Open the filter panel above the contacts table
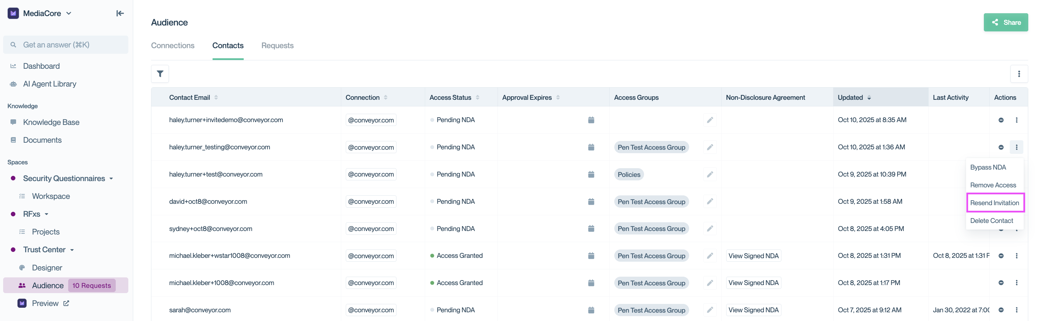This screenshot has height=321, width=1044. click(160, 74)
